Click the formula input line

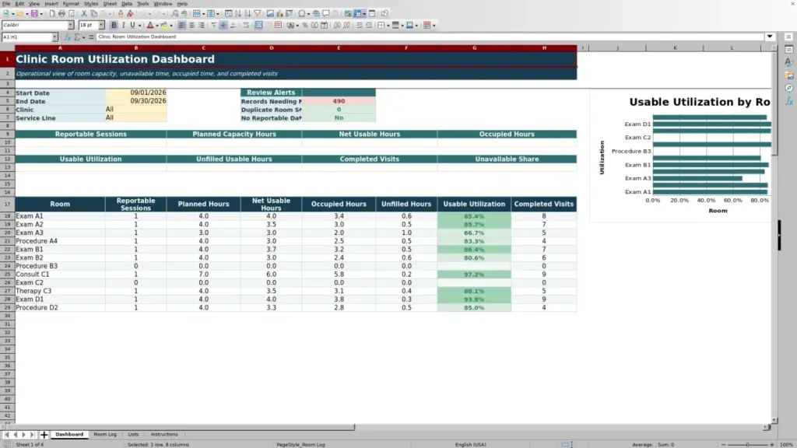point(430,37)
